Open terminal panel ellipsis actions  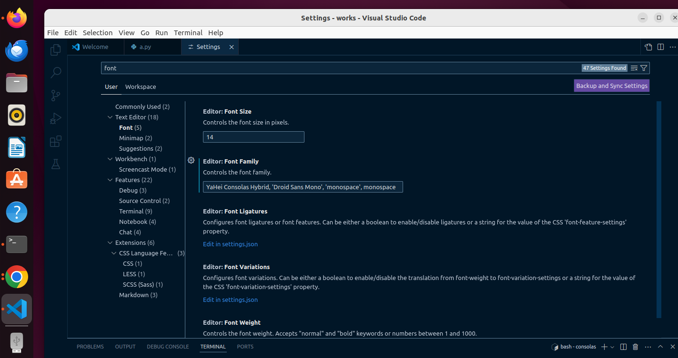click(x=648, y=347)
